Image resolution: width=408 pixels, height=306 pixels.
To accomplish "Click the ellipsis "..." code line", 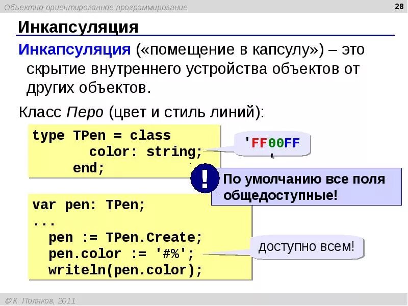I will [x=44, y=224].
